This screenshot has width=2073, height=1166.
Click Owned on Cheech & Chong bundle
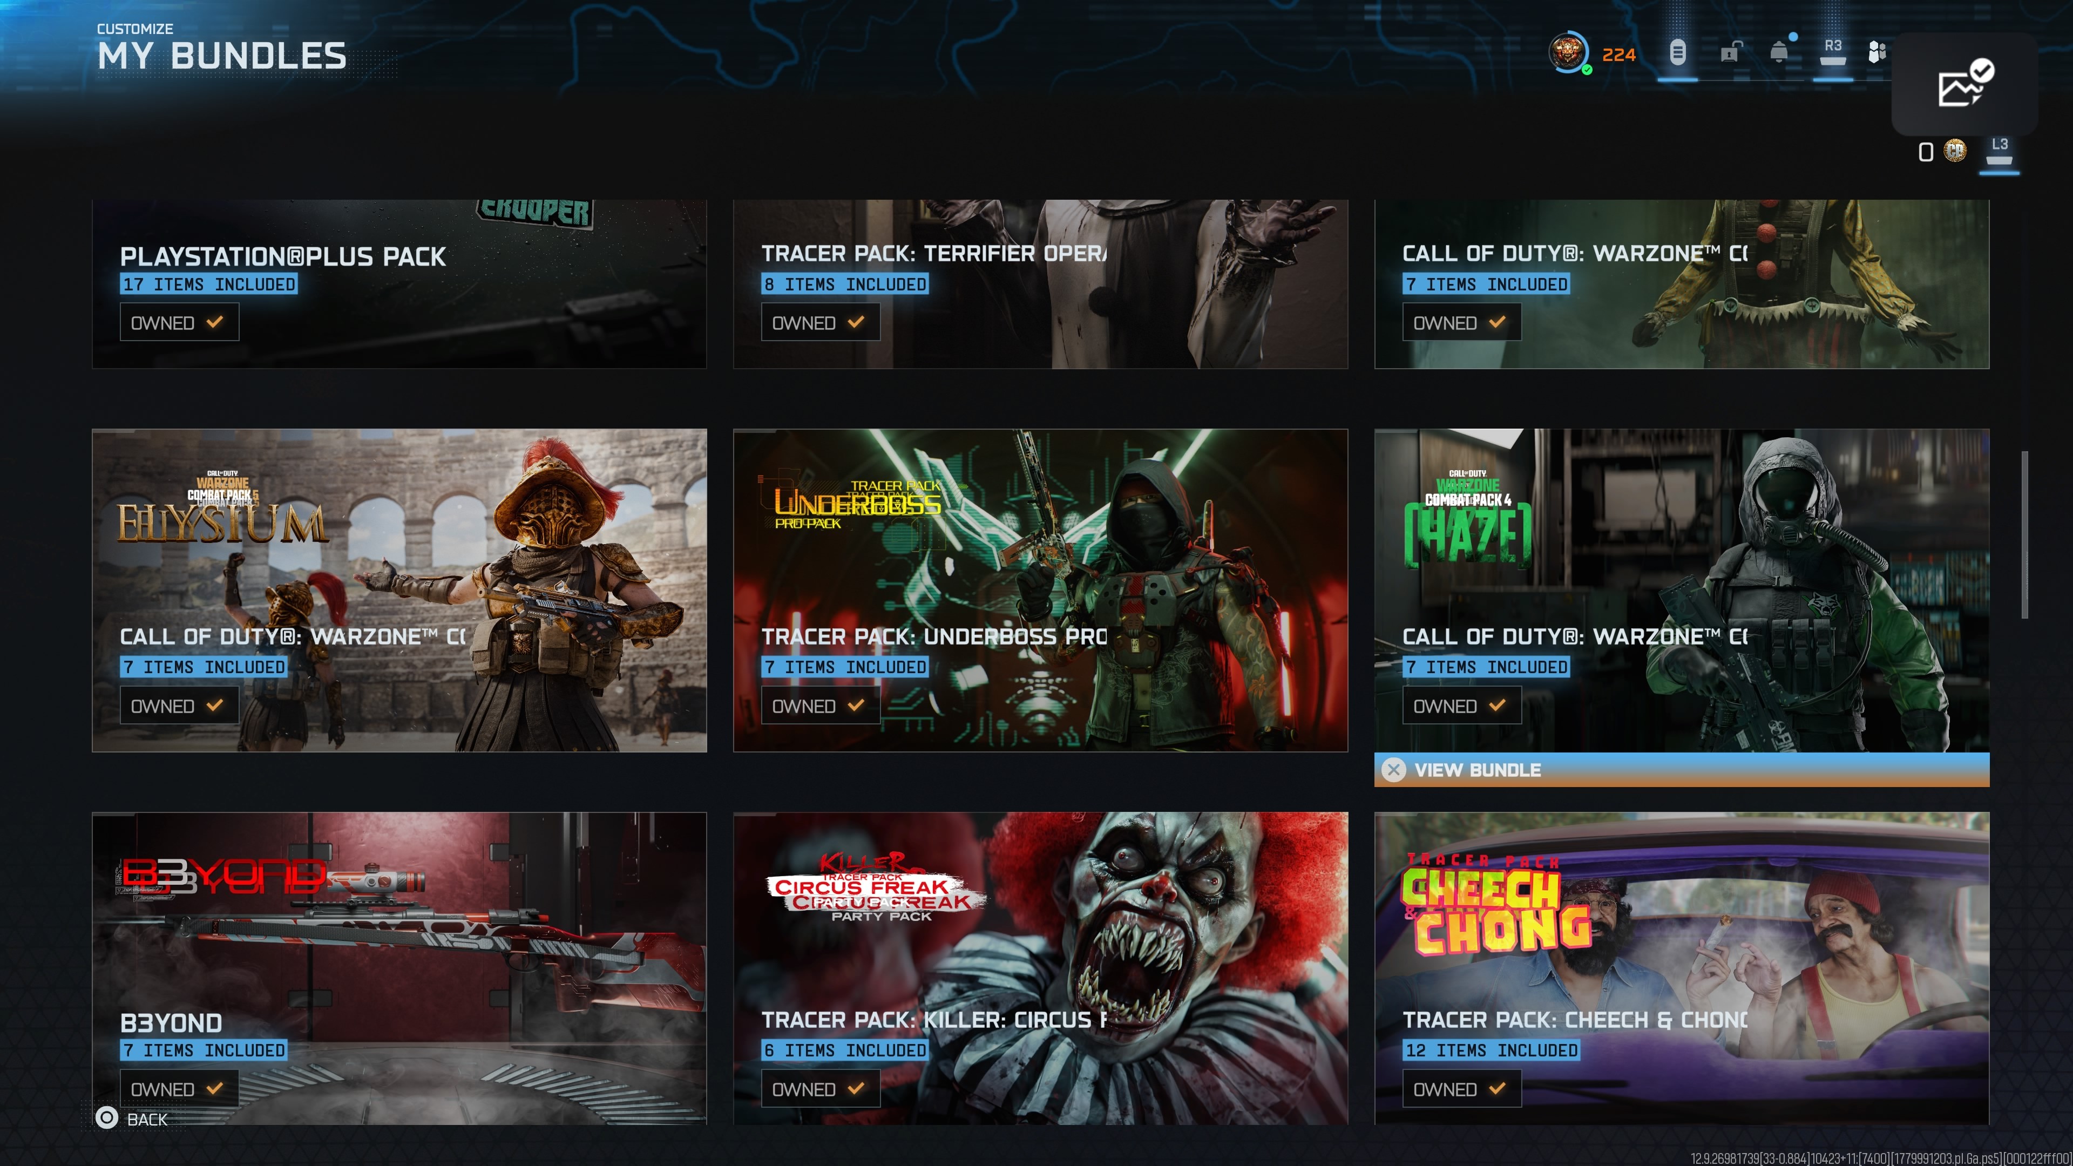(1461, 1089)
